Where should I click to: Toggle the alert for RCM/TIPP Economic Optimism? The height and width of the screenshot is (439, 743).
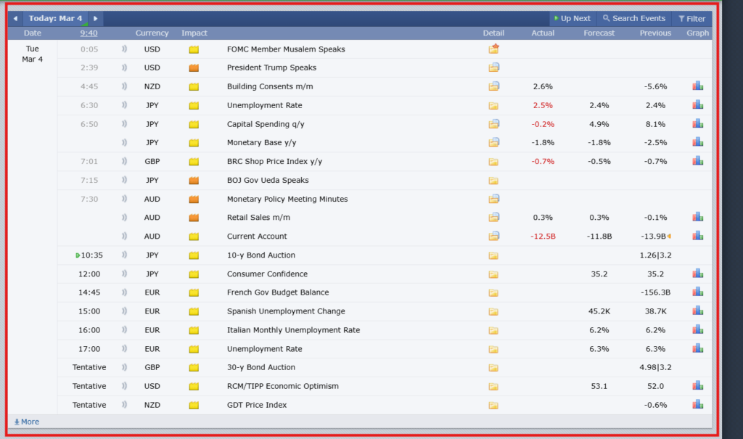tap(124, 386)
